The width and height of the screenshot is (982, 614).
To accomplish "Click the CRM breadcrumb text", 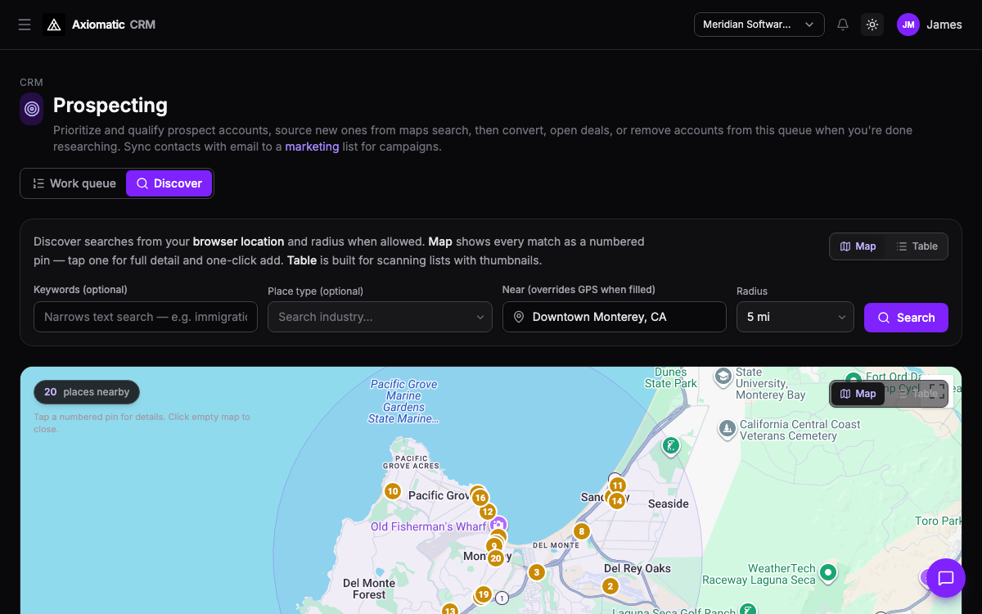I will click(x=31, y=83).
